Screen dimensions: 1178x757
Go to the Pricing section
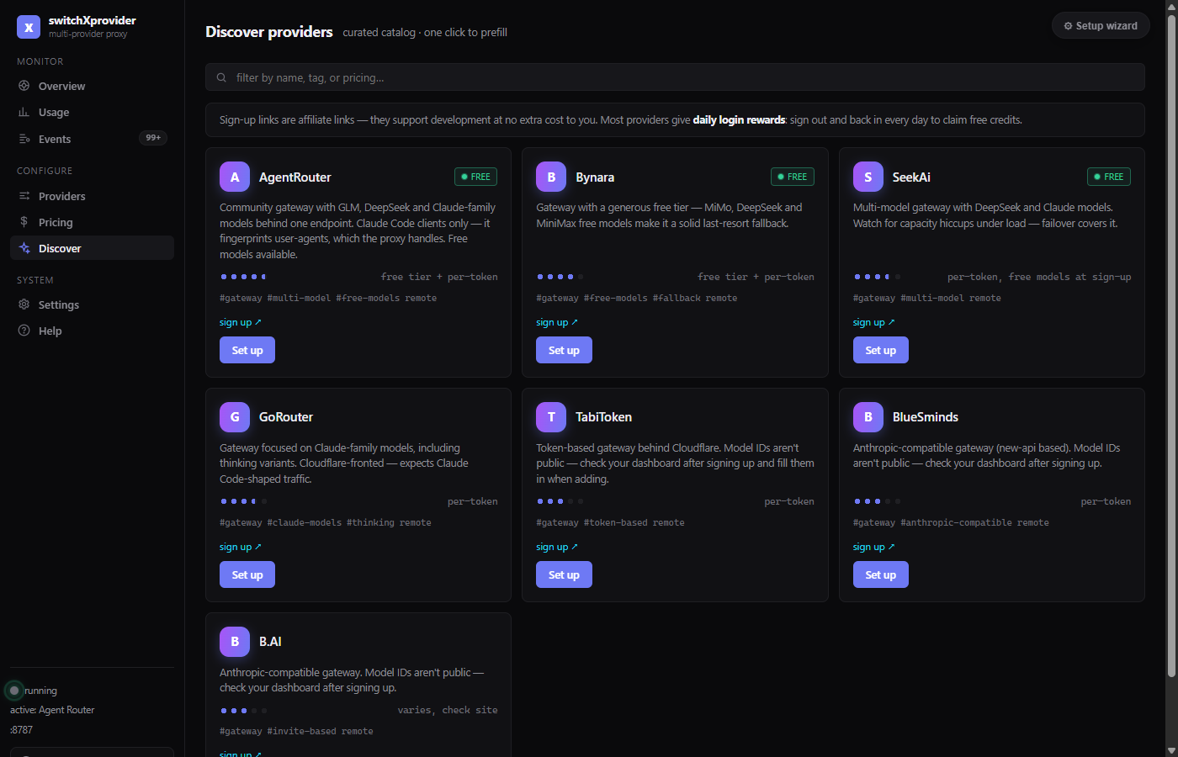click(92, 222)
